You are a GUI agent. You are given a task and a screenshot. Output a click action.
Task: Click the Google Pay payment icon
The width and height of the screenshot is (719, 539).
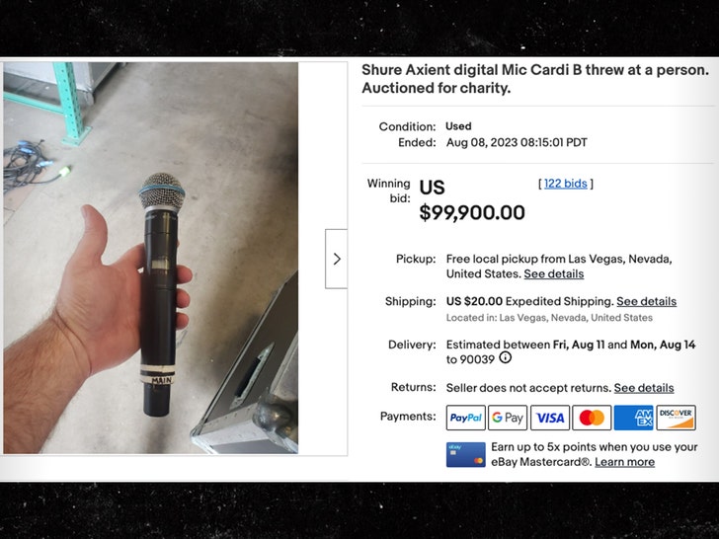[x=508, y=418]
